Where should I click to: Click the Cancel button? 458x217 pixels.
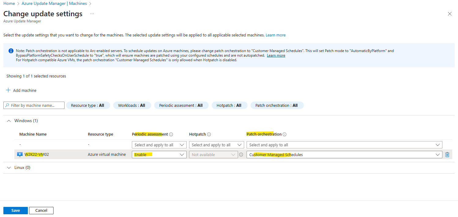tap(41, 210)
